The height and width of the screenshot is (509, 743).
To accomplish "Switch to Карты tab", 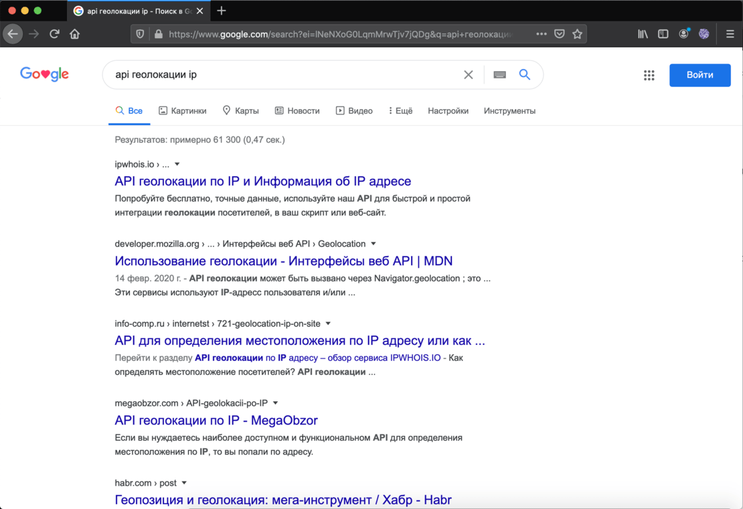I will click(241, 111).
